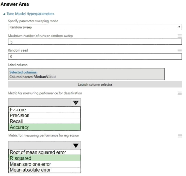Image resolution: width=186 pixels, height=176 pixels.
Task: Choose R-squared regression metric
Action: [44, 158]
